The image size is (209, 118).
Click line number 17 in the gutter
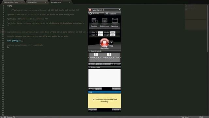(x=3, y=41)
